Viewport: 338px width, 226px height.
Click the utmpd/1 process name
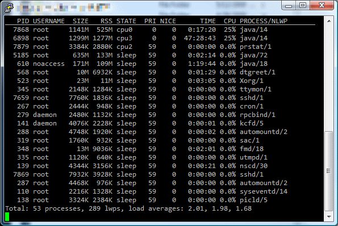coord(253,157)
